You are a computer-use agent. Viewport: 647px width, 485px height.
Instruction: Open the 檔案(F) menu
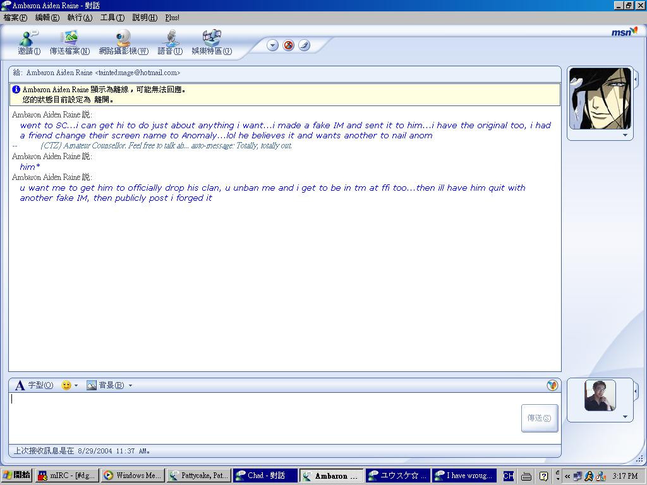click(x=15, y=17)
